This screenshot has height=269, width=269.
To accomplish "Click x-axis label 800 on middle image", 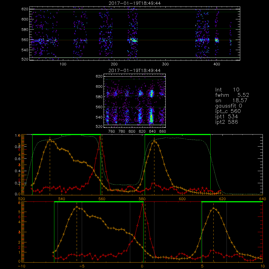I will (132, 132).
